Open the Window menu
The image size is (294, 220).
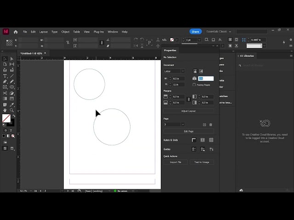coord(113,32)
